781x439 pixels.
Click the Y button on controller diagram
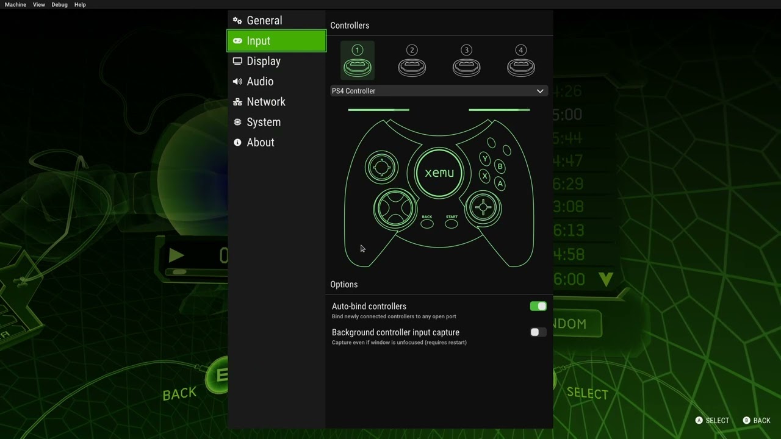pyautogui.click(x=485, y=159)
